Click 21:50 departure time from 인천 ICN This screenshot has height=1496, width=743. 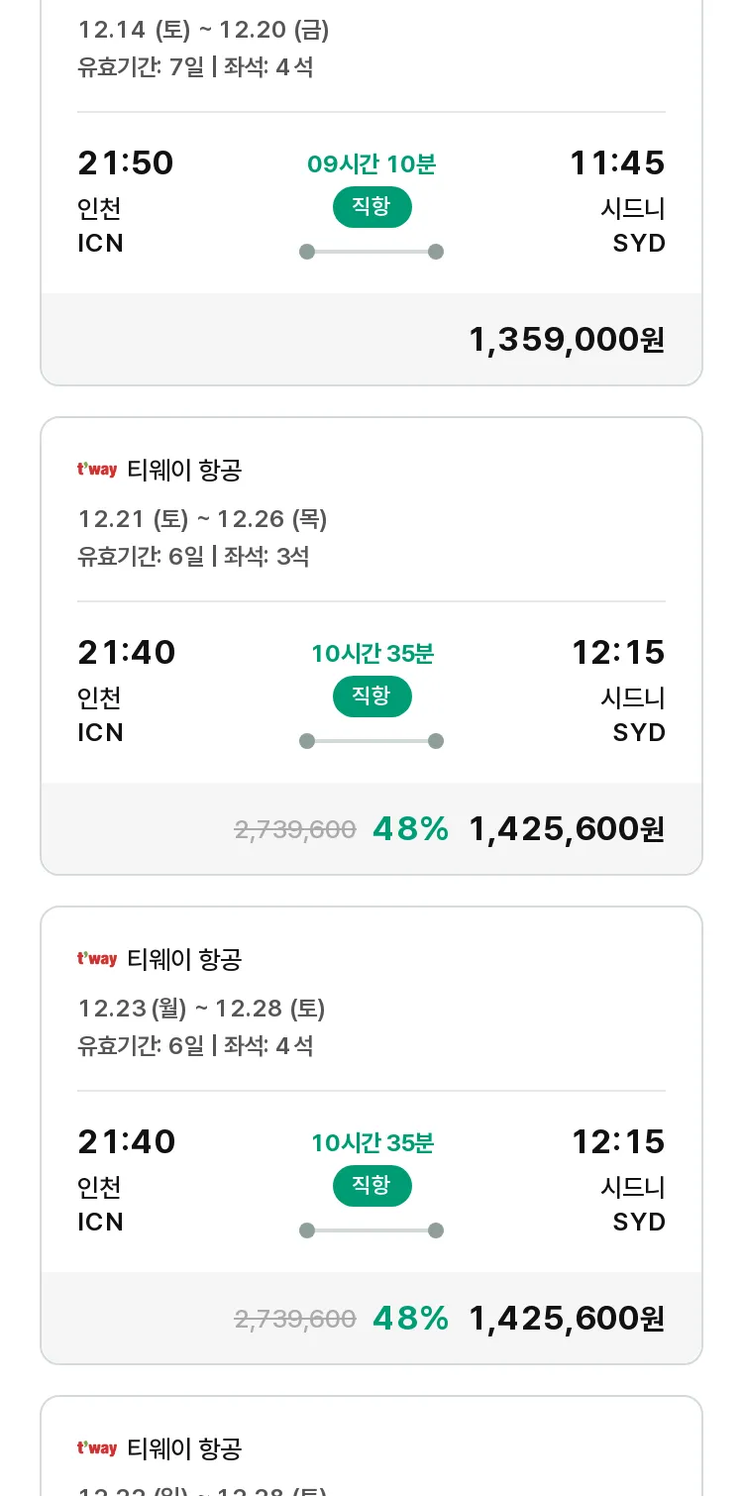126,163
